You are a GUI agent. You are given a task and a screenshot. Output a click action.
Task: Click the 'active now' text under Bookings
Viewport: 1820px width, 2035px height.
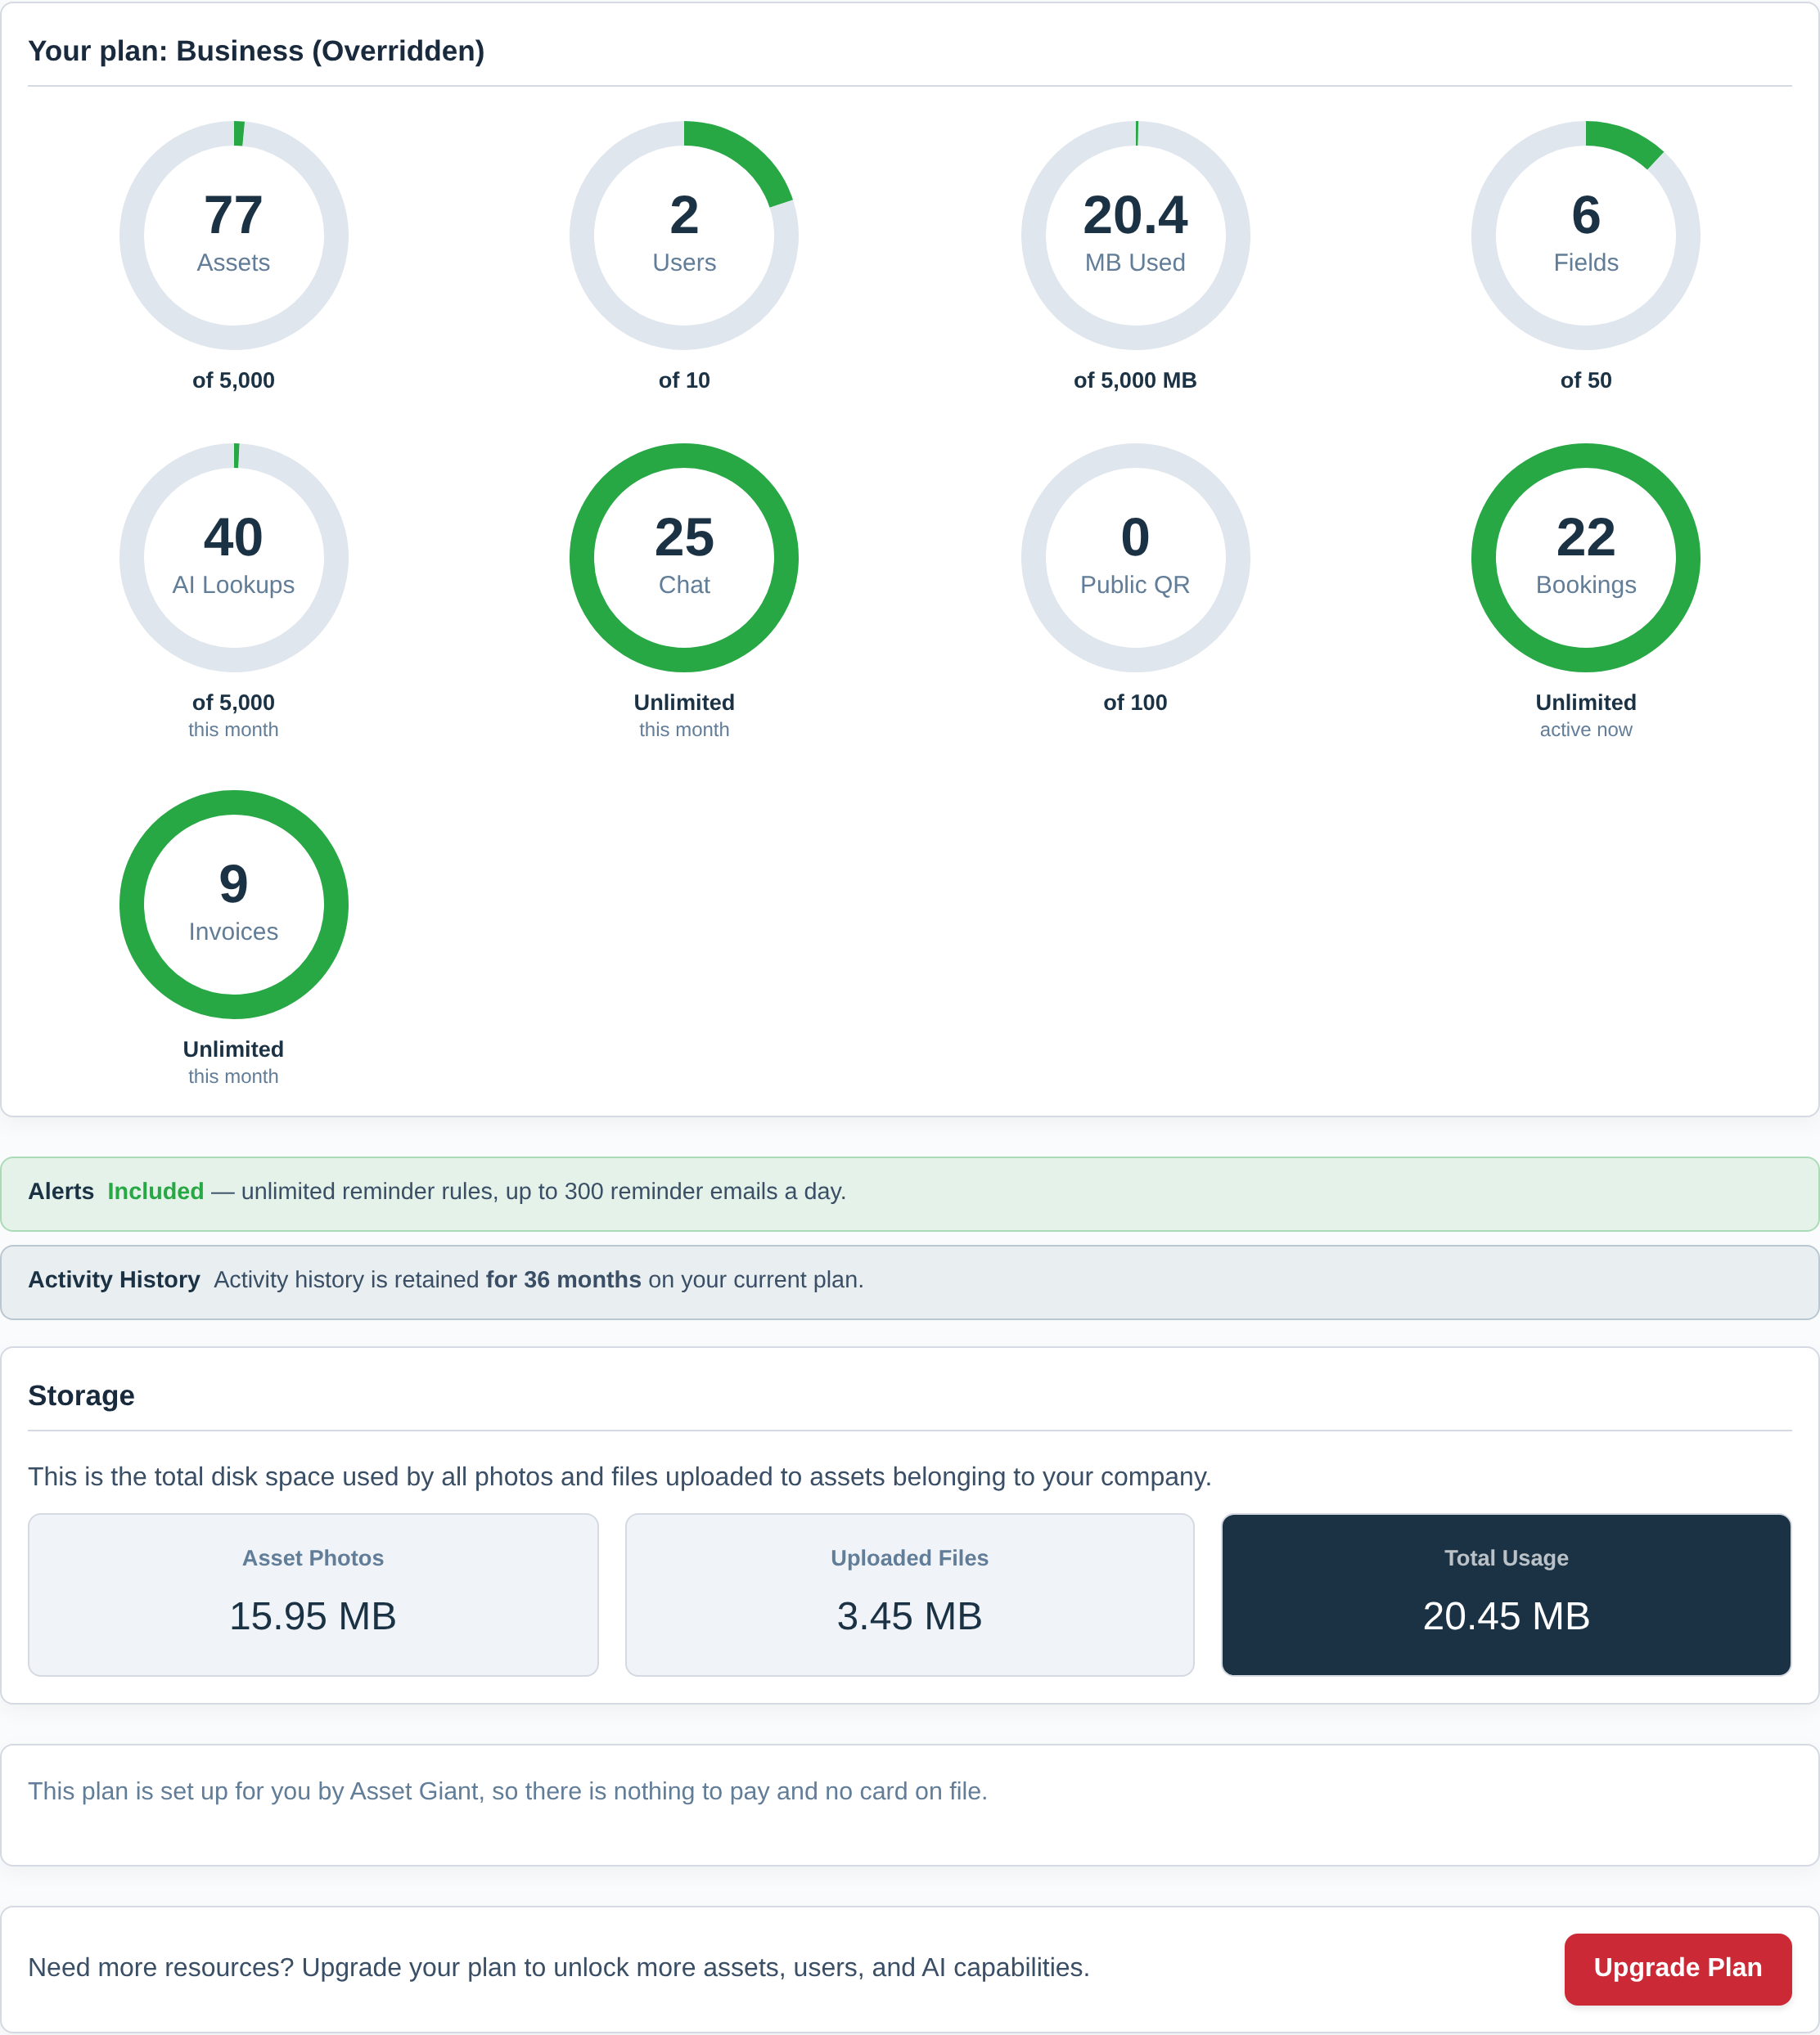1586,730
